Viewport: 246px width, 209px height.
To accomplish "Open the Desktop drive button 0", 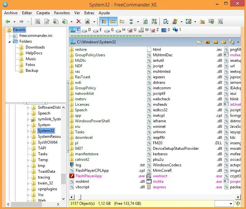I will 166,30.
